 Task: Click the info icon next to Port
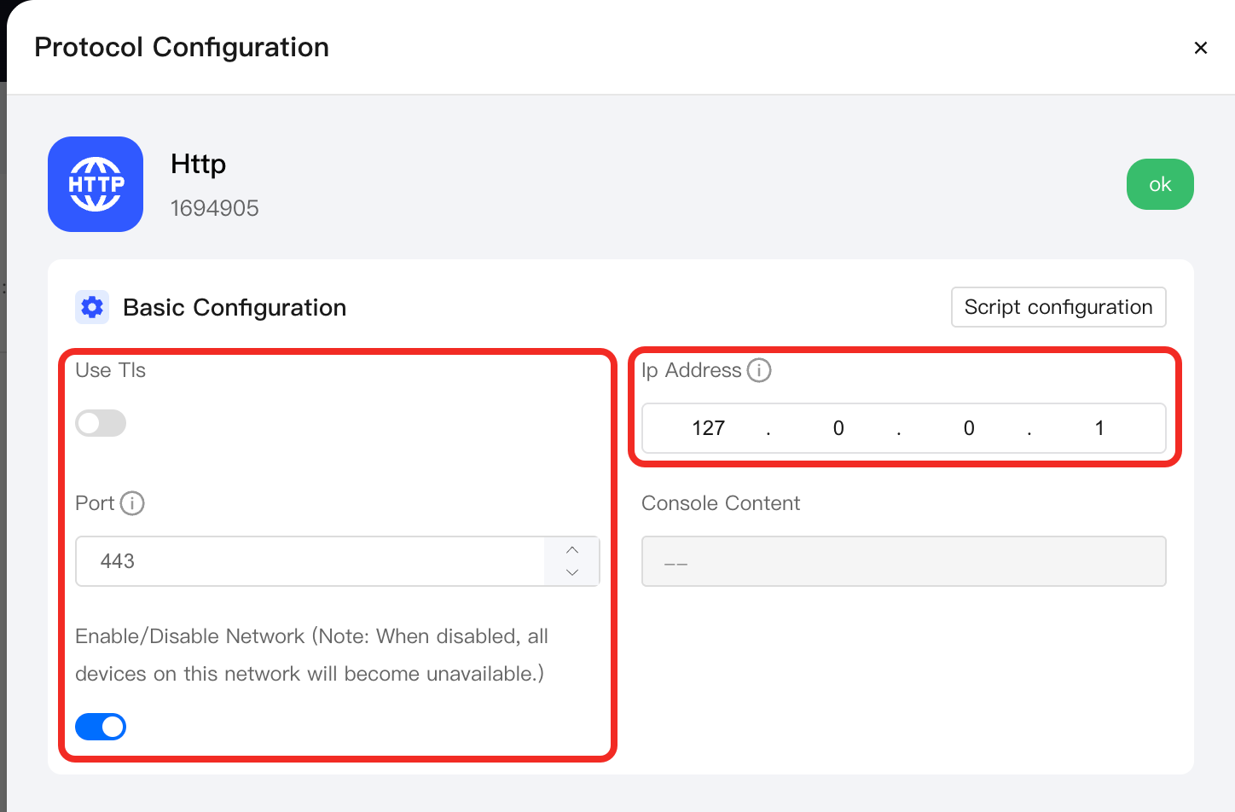pos(132,503)
